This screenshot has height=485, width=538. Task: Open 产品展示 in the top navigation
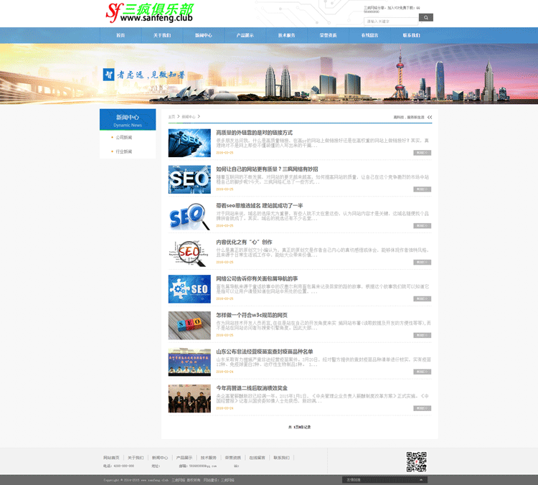coord(245,35)
